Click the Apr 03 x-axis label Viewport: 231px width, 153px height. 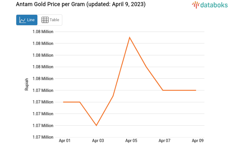tap(98, 141)
